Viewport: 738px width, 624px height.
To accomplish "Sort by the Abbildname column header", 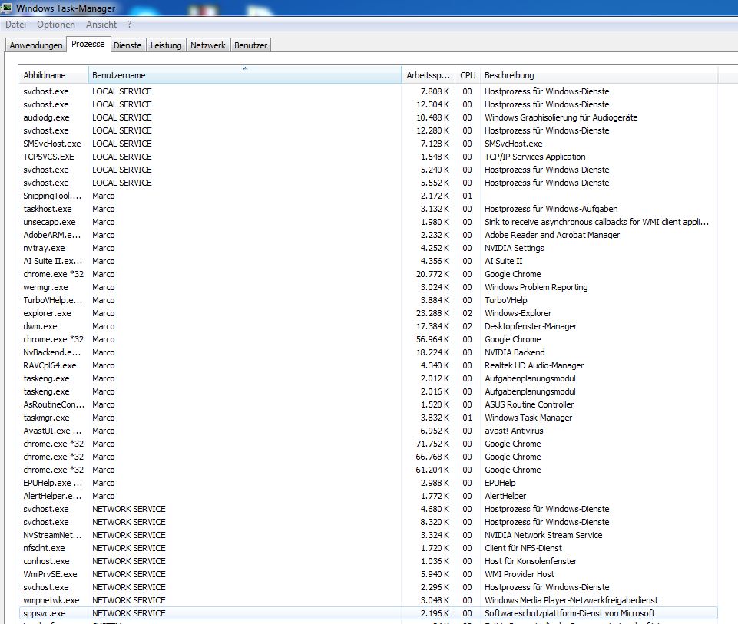I will 54,75.
